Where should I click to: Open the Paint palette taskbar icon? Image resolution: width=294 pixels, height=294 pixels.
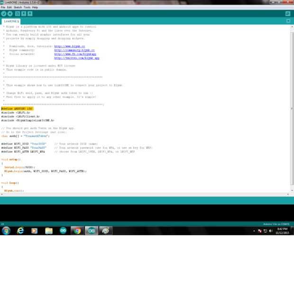[x=106, y=230]
